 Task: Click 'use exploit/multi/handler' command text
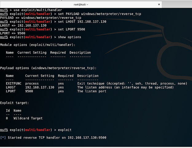pos(37,10)
